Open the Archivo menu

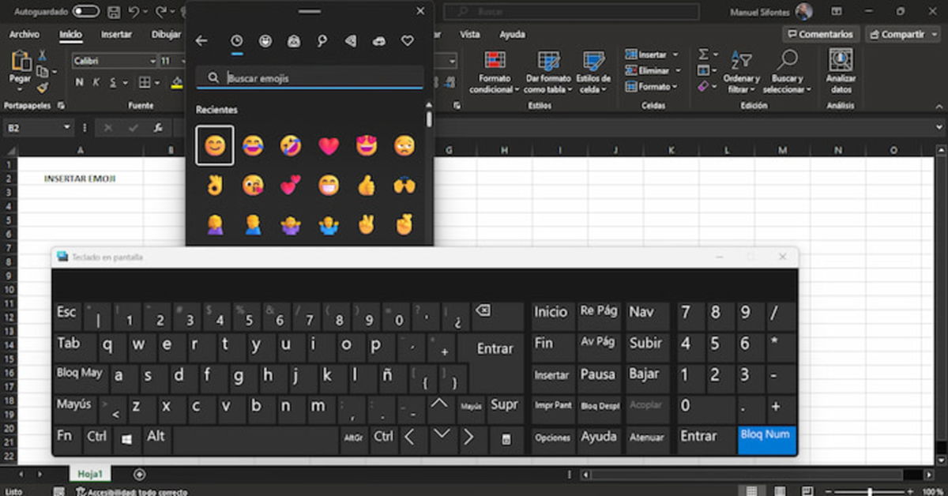24,34
